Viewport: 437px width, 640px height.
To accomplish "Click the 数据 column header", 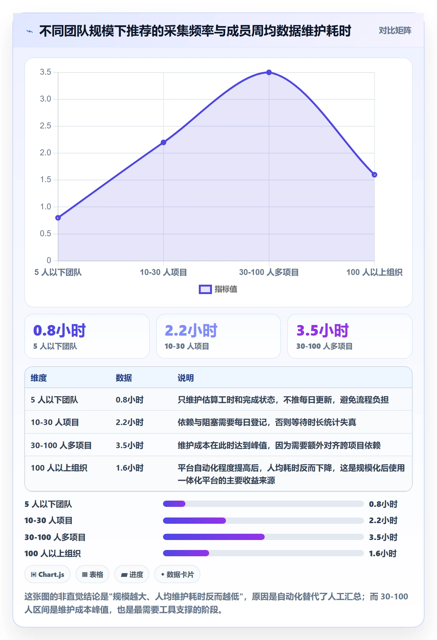I will (124, 378).
